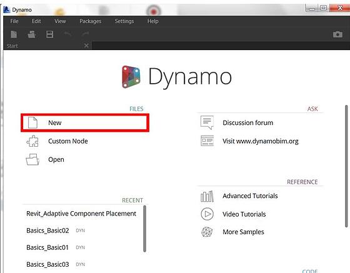Open the View menu
Screen dimensions: 350x273
(60, 21)
